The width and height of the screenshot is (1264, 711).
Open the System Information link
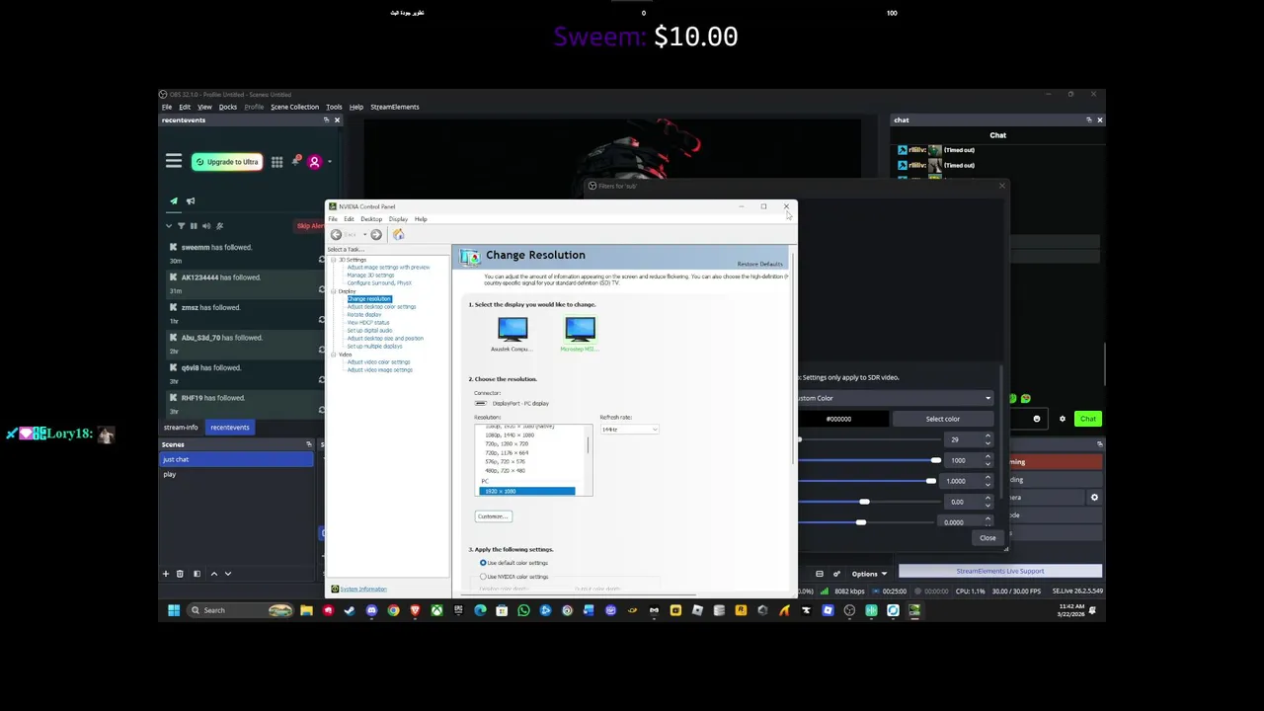pyautogui.click(x=363, y=590)
